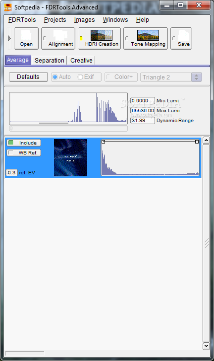Open the Windows menu
214x361 pixels.
pyautogui.click(x=115, y=20)
